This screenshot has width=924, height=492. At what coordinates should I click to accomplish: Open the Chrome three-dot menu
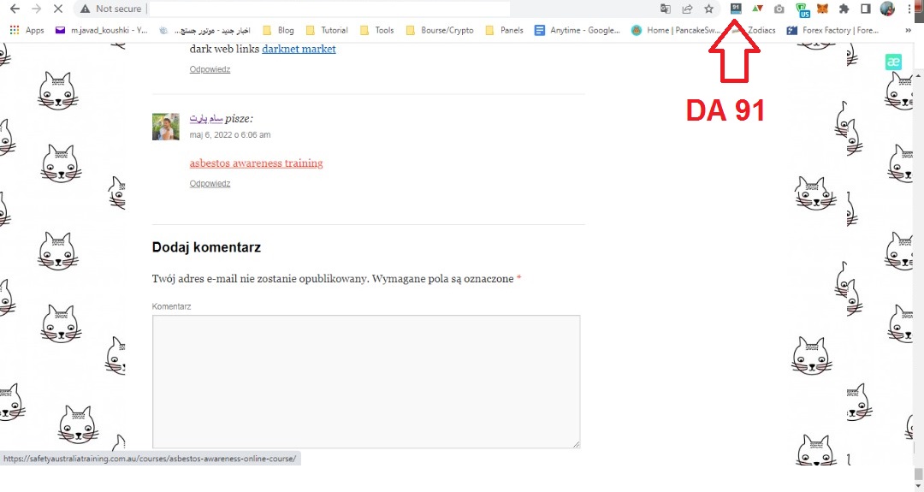pyautogui.click(x=909, y=9)
